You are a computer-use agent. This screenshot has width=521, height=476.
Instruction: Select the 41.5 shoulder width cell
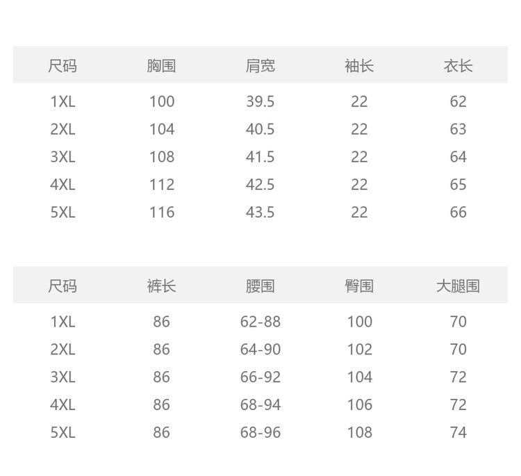(260, 157)
